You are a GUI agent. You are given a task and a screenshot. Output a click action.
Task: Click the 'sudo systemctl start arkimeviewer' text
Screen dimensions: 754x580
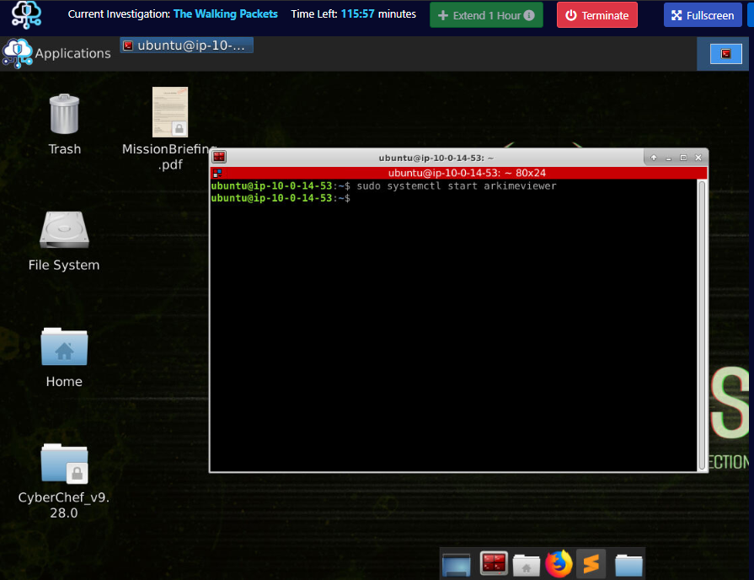click(x=457, y=185)
